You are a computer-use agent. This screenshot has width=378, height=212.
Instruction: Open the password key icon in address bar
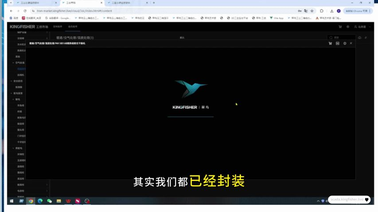[x=300, y=11]
